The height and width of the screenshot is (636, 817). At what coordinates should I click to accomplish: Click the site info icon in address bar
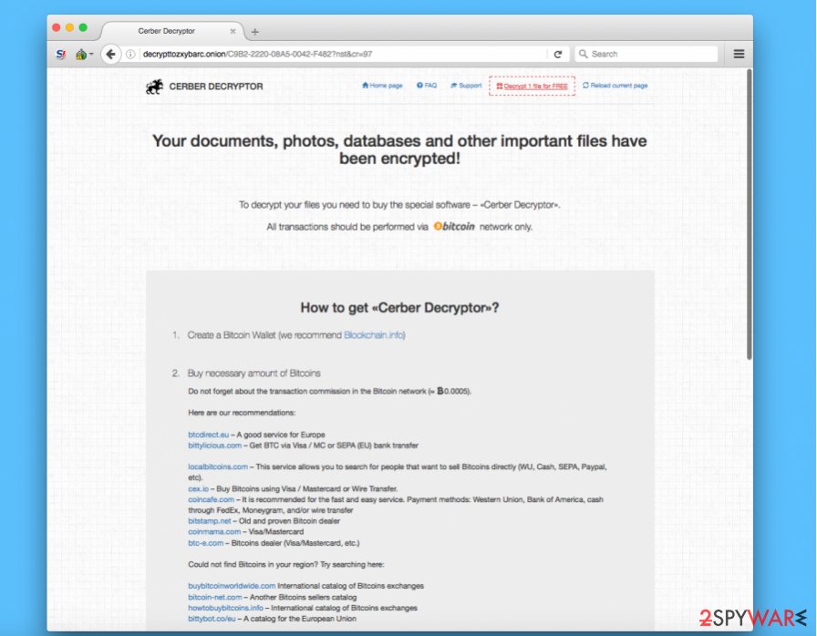[x=130, y=54]
